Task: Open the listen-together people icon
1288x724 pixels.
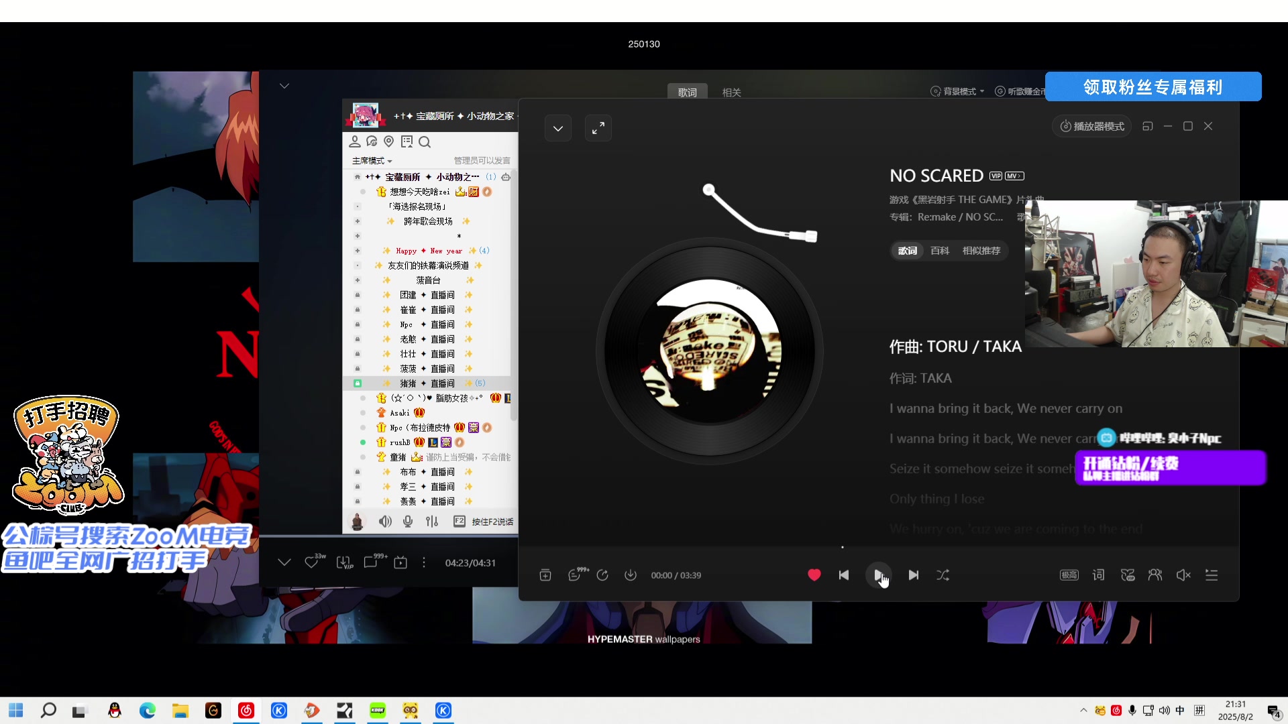Action: pyautogui.click(x=1155, y=575)
